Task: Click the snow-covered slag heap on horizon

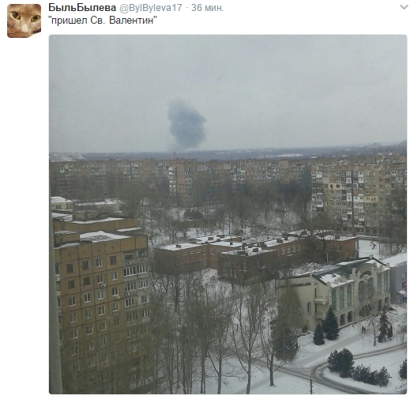Action: [66, 156]
